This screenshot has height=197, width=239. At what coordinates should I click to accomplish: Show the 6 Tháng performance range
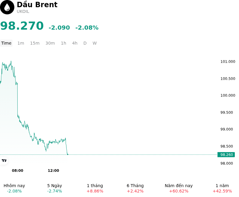coord(135,188)
